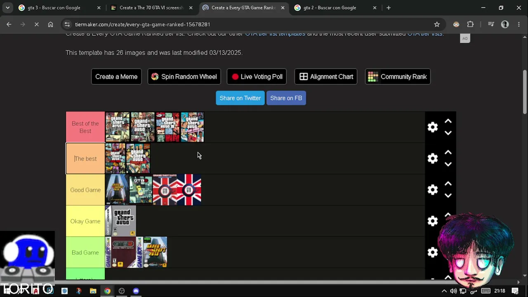Open tab search dropdown

[x=7, y=7]
